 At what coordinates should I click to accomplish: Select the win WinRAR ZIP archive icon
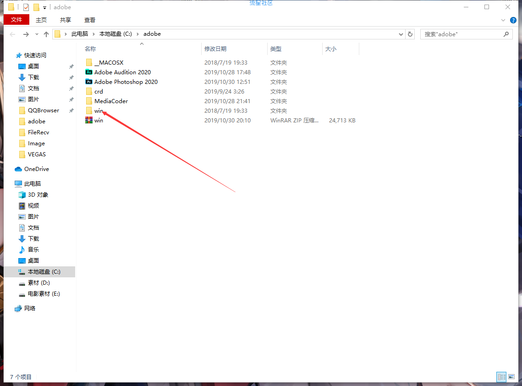[x=89, y=120]
